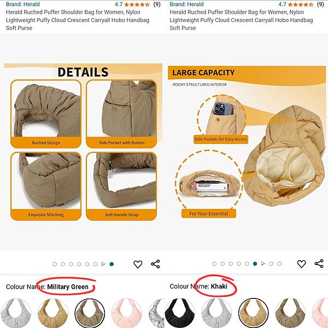Select first image dot in right carousel
Viewport: 328px width, 328px height.
[x=214, y=263]
